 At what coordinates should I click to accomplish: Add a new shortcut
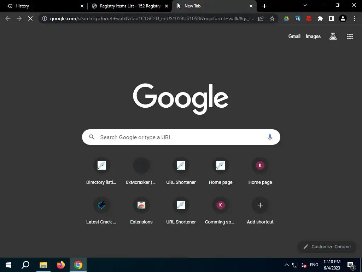click(260, 211)
